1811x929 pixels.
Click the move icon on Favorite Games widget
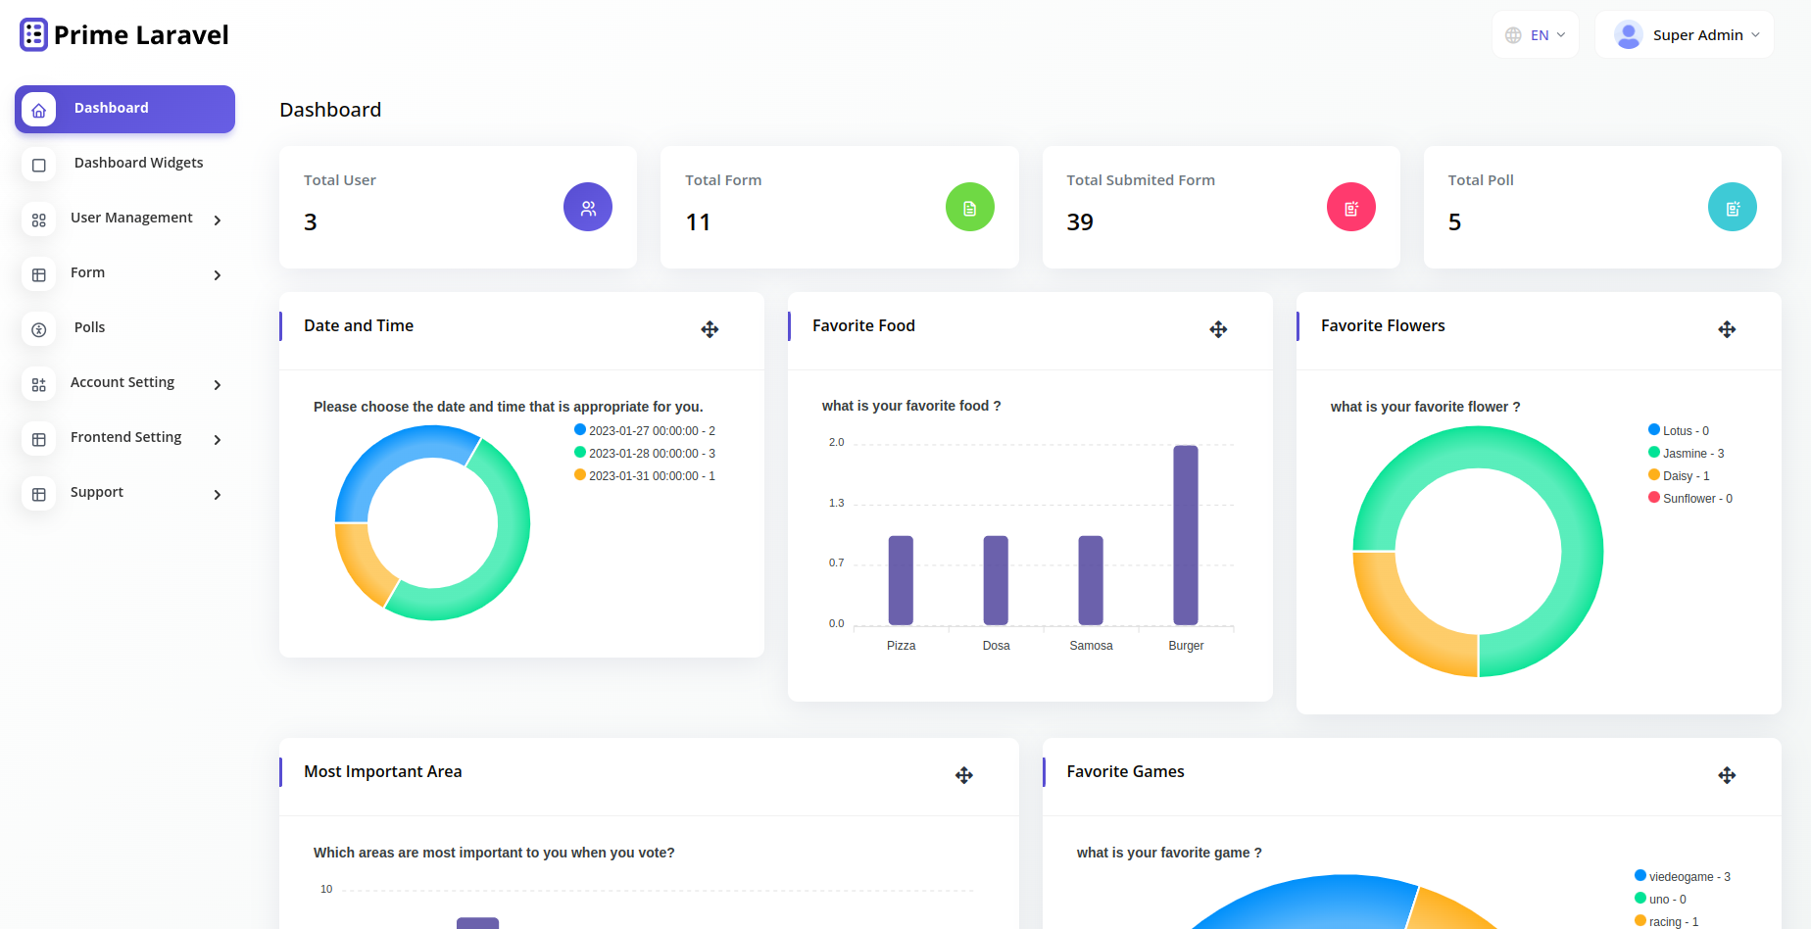(1727, 775)
